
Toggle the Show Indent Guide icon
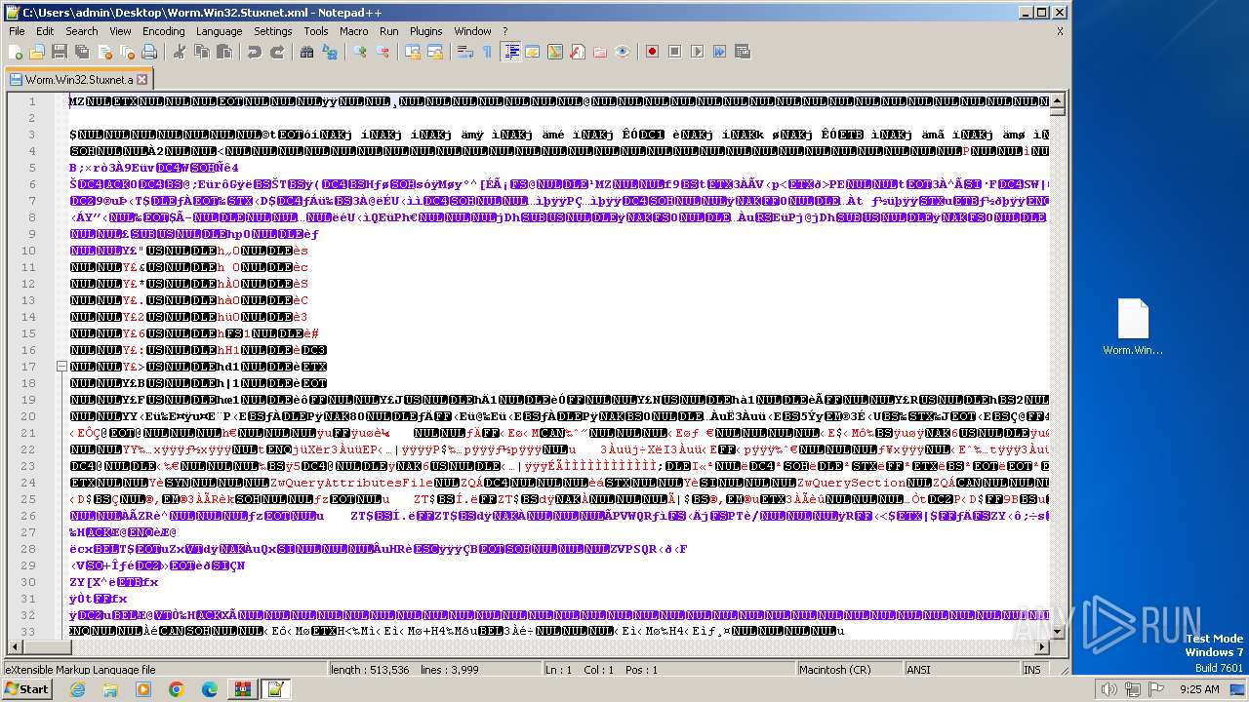pos(510,52)
